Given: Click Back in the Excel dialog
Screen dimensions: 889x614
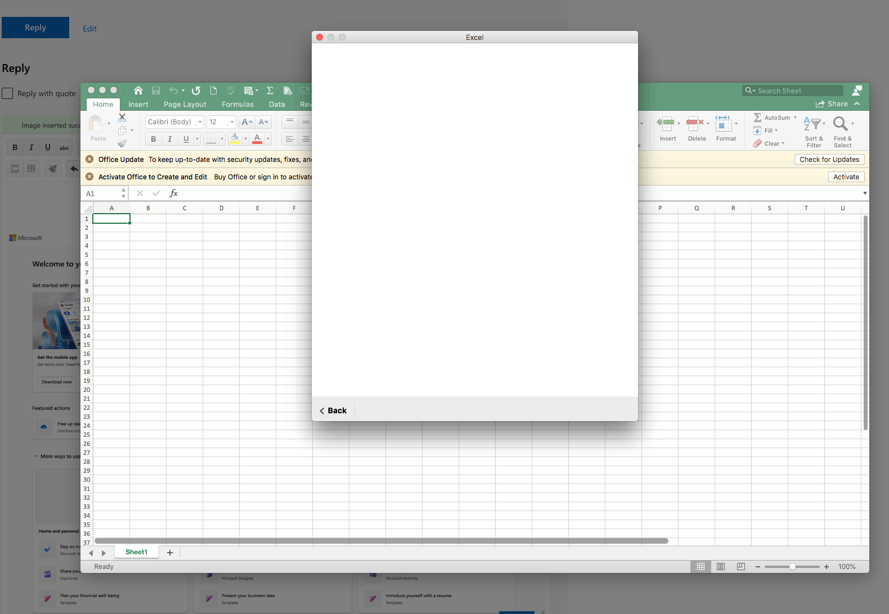Looking at the screenshot, I should pos(333,410).
